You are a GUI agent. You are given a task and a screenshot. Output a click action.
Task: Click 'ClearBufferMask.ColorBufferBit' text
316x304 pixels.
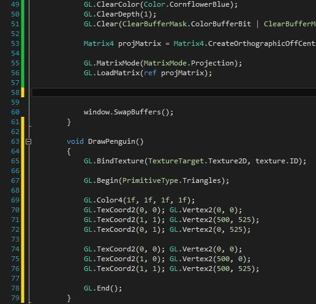(186, 24)
